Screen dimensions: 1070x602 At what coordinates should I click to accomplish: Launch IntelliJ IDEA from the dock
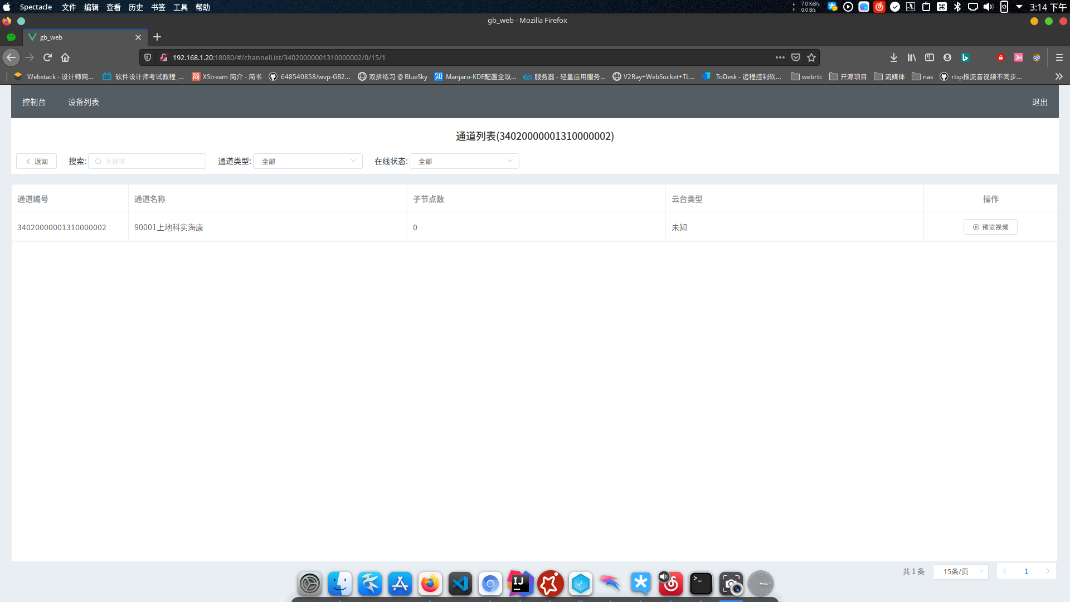click(520, 584)
